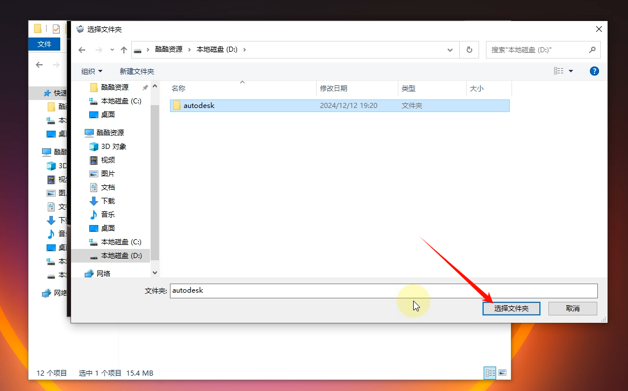Expand the view options dropdown arrow
This screenshot has width=628, height=391.
571,71
